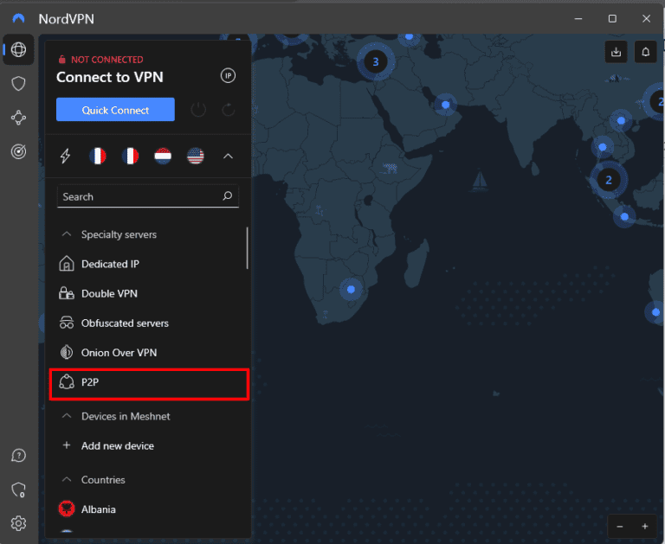Zoom in the map with plus button
The width and height of the screenshot is (665, 544).
[x=644, y=526]
